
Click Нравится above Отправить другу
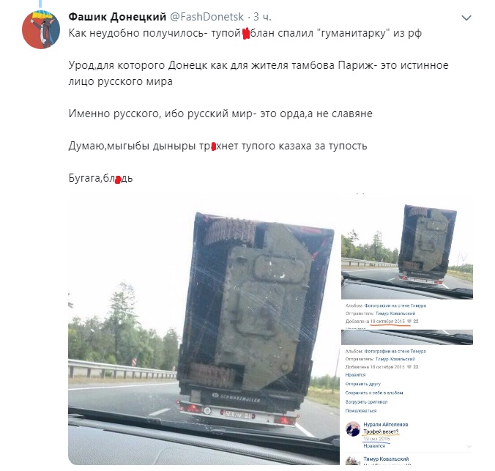[355, 374]
